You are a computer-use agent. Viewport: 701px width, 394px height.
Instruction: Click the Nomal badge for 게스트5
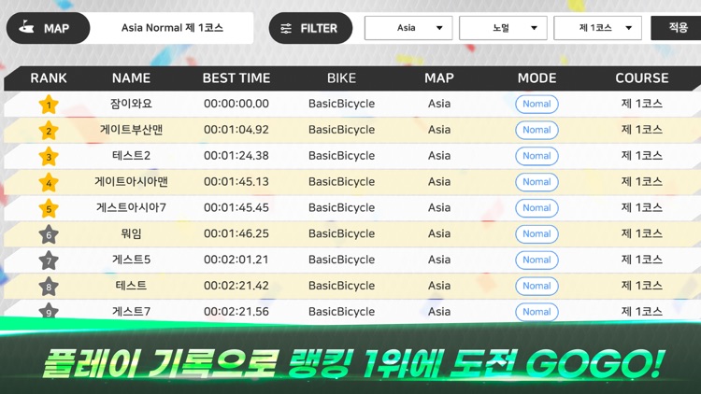[536, 260]
